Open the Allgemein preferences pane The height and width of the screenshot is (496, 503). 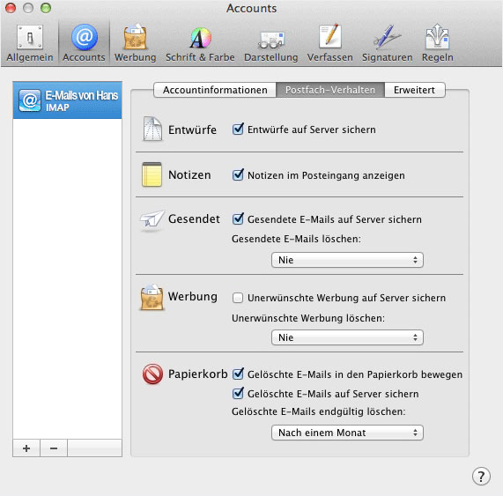tap(30, 43)
